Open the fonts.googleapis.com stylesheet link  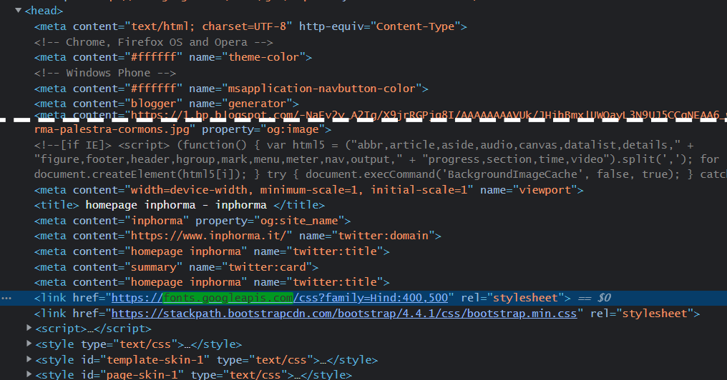point(280,298)
